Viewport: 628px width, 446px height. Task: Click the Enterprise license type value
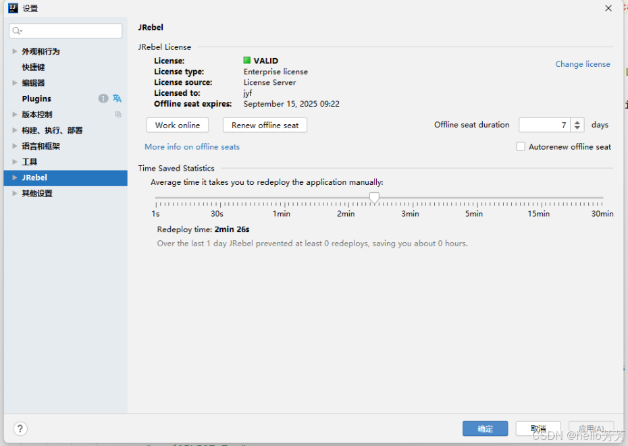(x=276, y=72)
